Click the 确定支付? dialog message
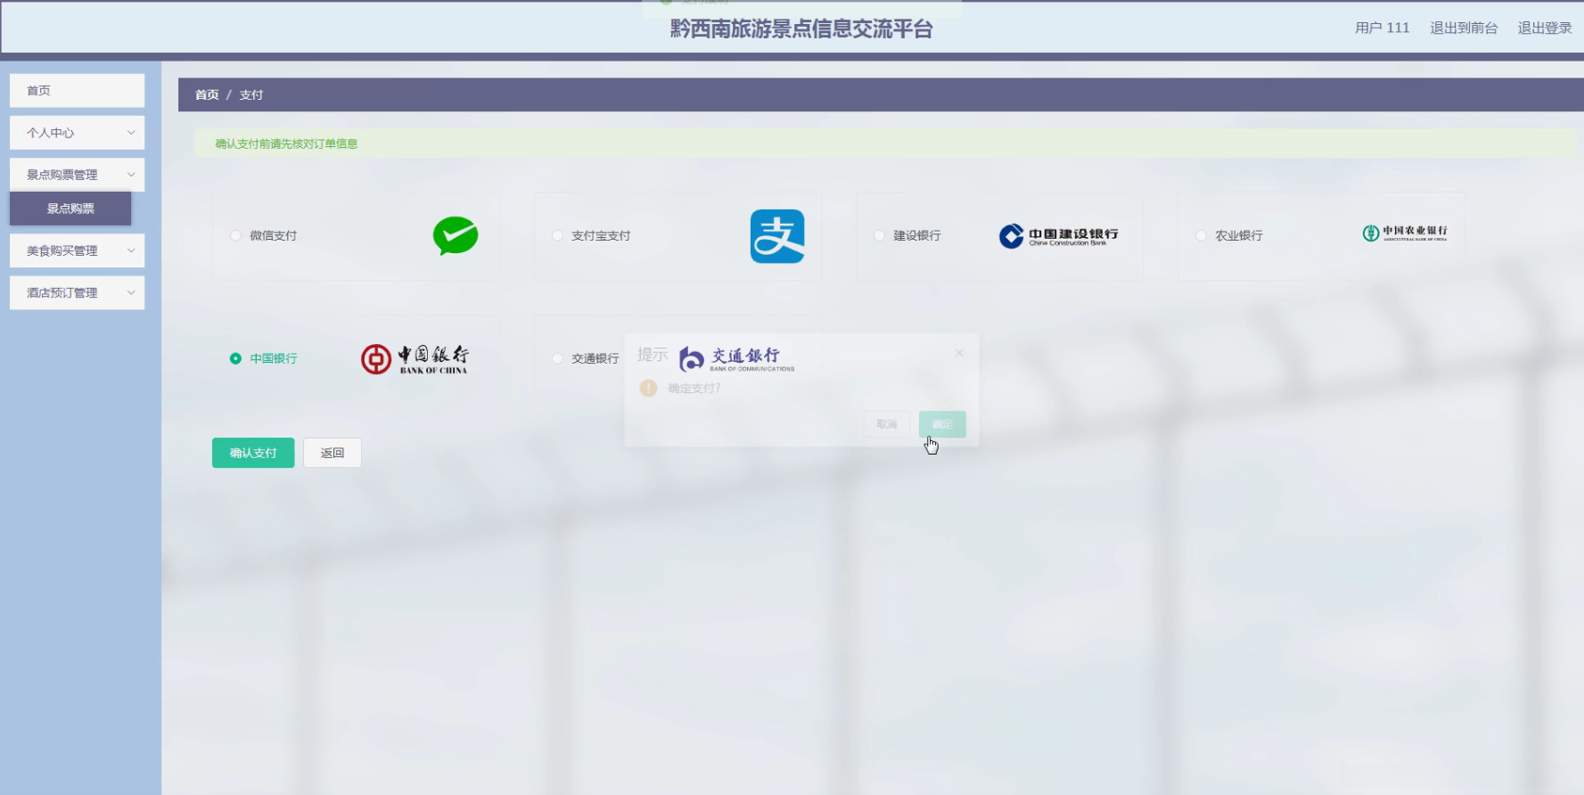Screen dimensions: 1584x795 click(694, 389)
